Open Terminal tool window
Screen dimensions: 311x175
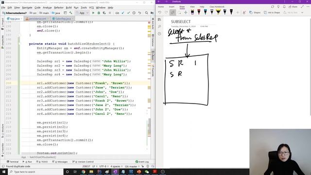13,162
